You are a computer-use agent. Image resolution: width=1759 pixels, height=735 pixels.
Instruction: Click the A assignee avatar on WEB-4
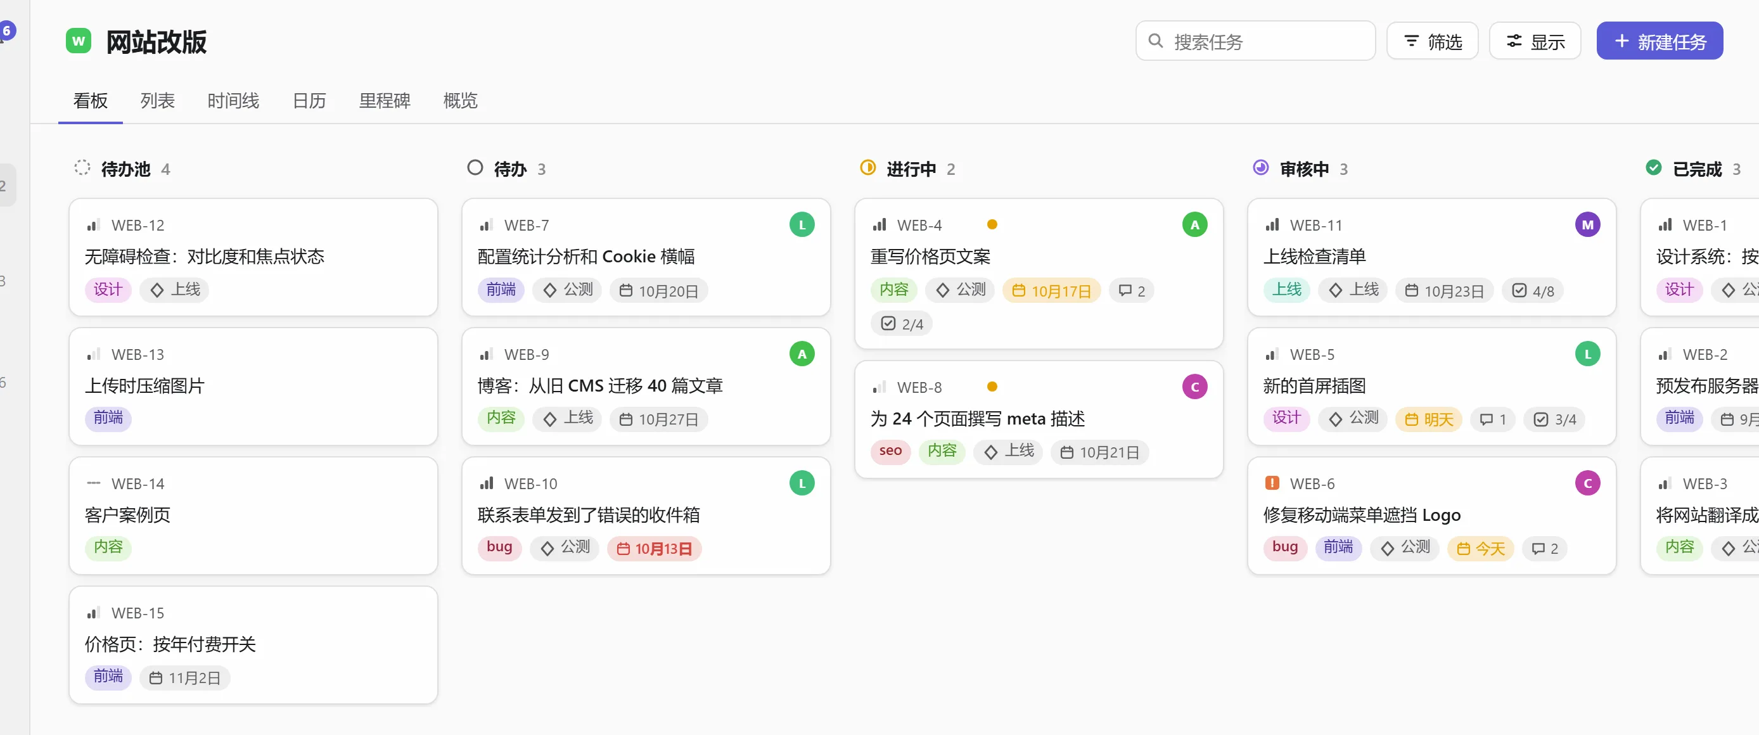coord(1195,225)
